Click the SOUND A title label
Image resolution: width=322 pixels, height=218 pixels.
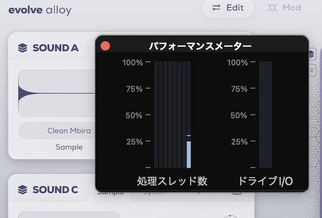point(55,48)
